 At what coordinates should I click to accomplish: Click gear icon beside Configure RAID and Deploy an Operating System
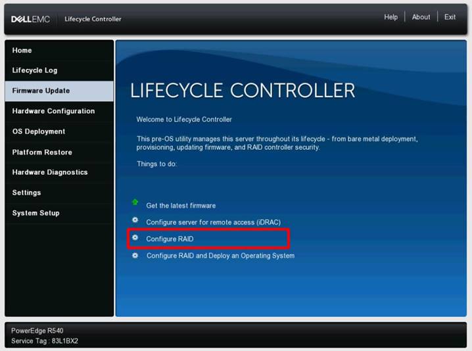(135, 255)
